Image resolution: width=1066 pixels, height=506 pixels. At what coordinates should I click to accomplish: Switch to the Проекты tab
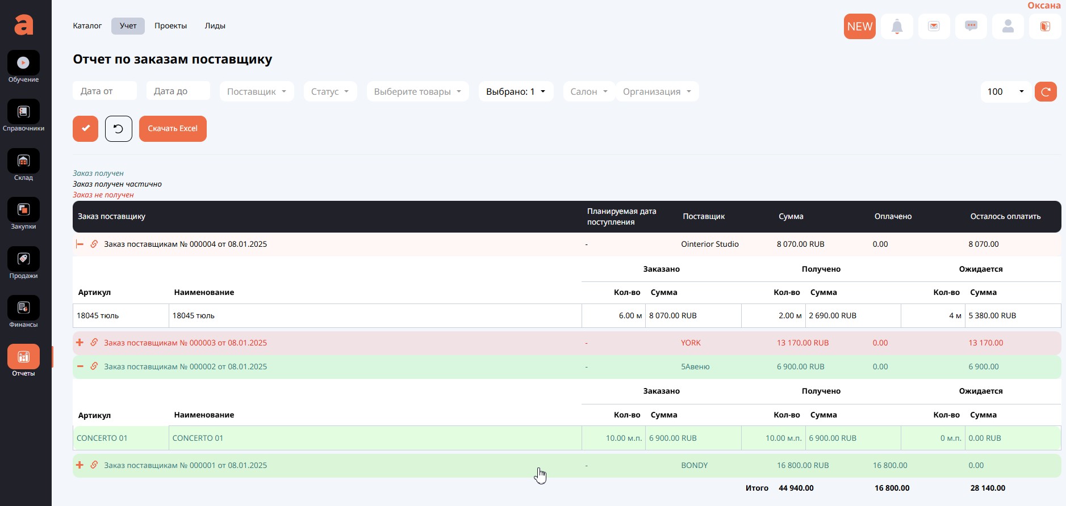click(170, 26)
